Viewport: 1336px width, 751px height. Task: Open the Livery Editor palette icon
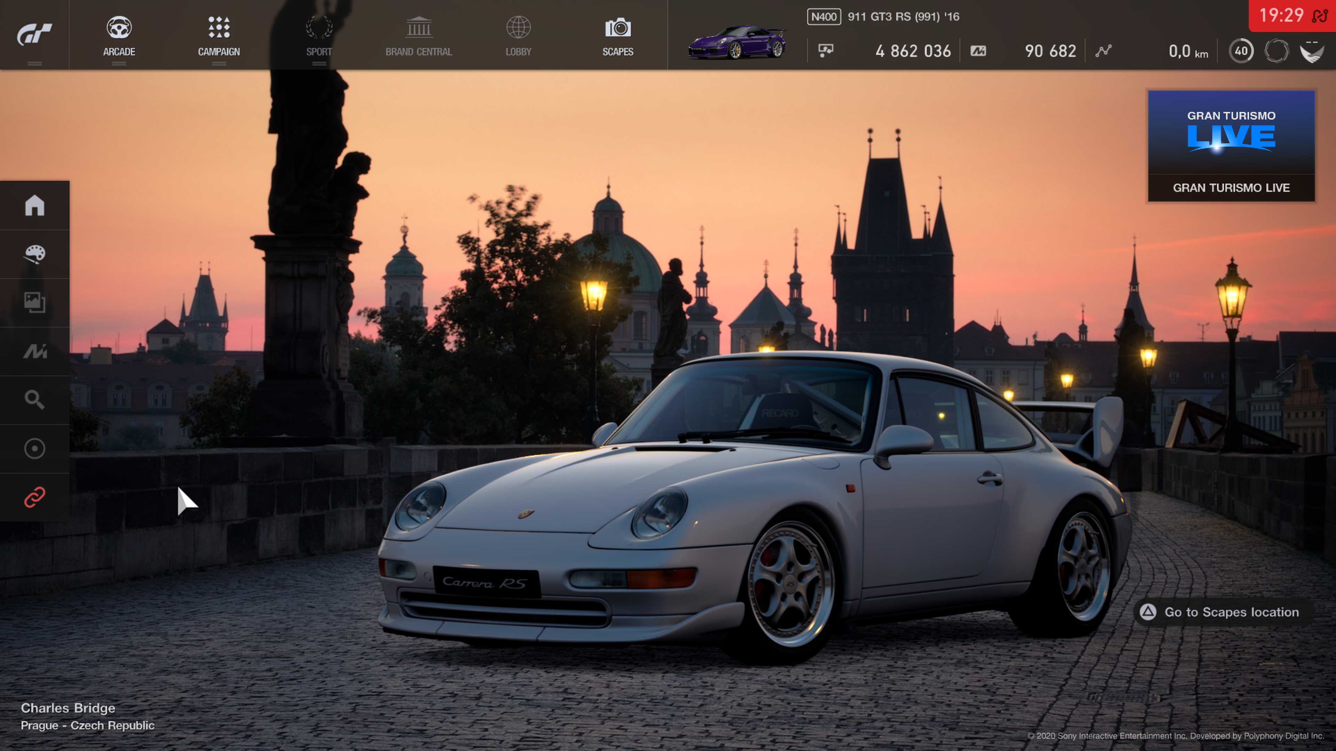[35, 254]
